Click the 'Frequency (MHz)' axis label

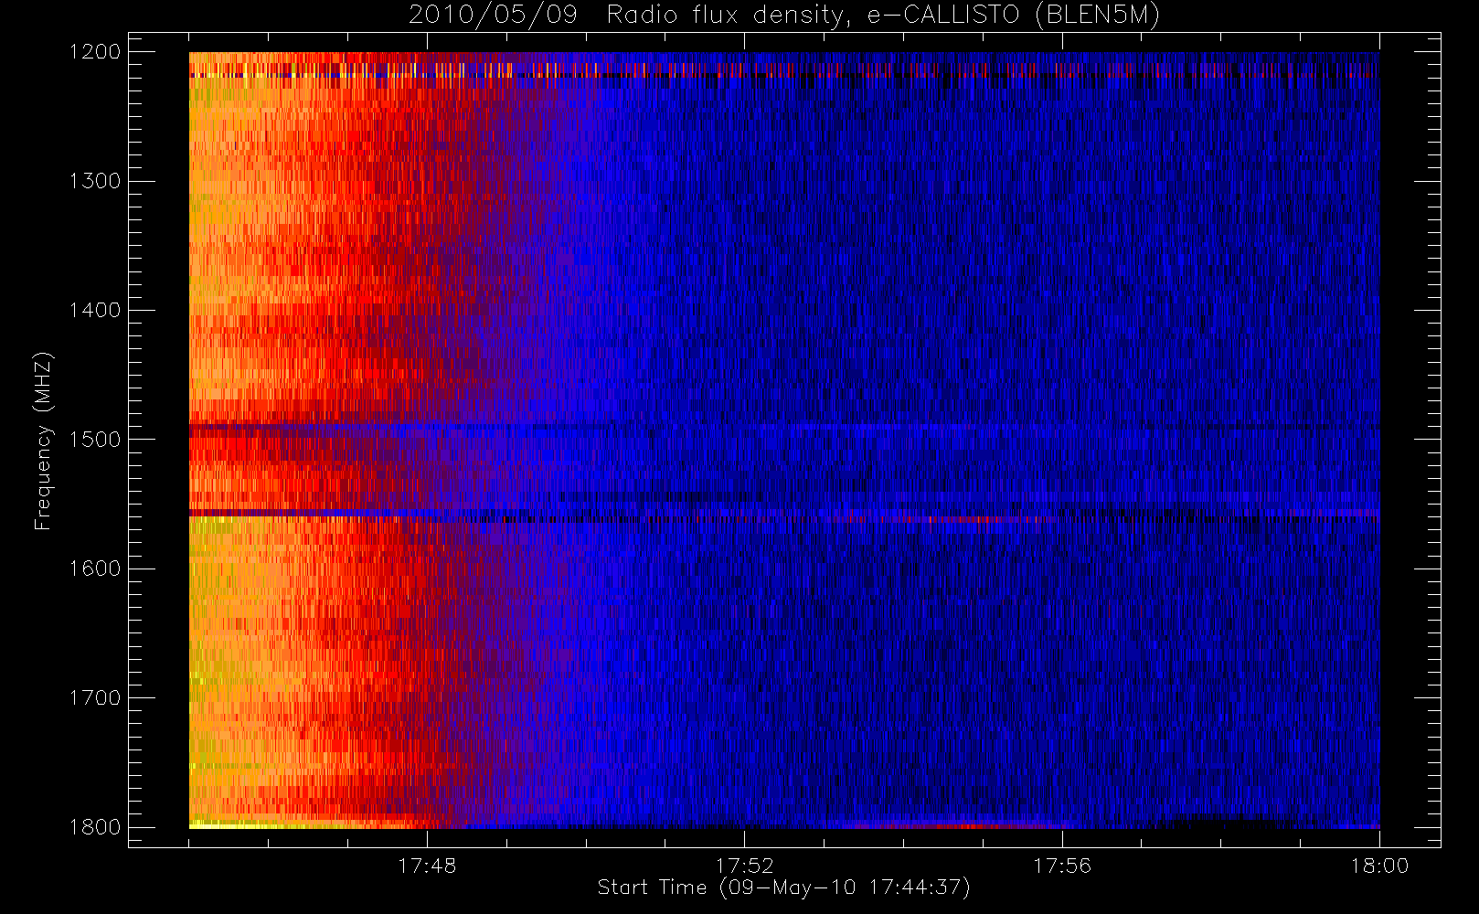(x=43, y=441)
